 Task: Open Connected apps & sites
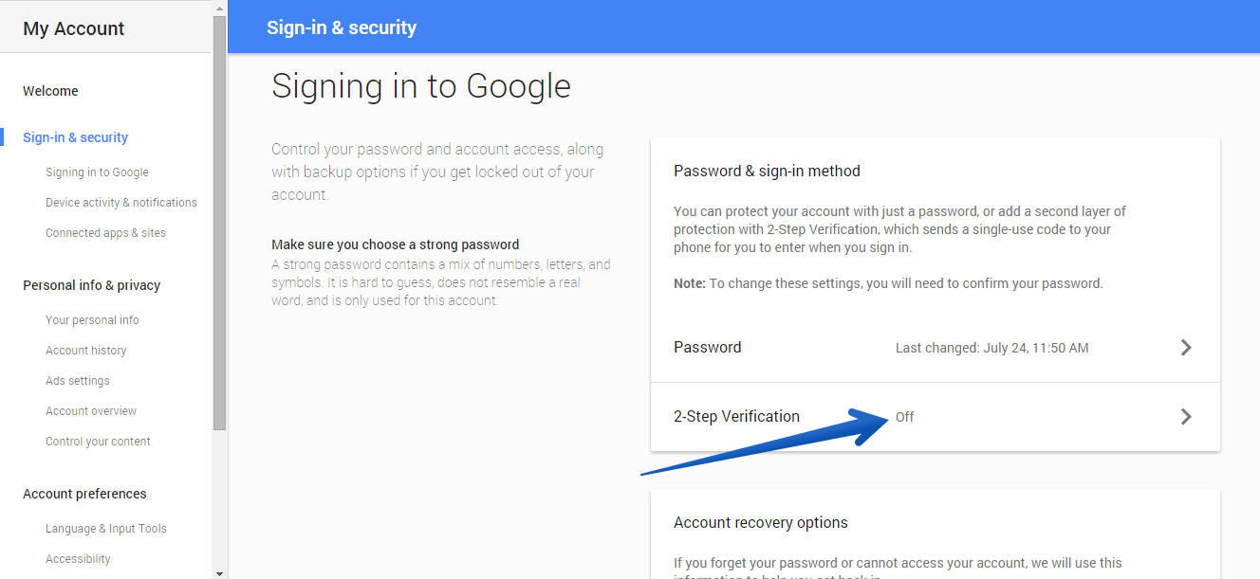tap(105, 233)
